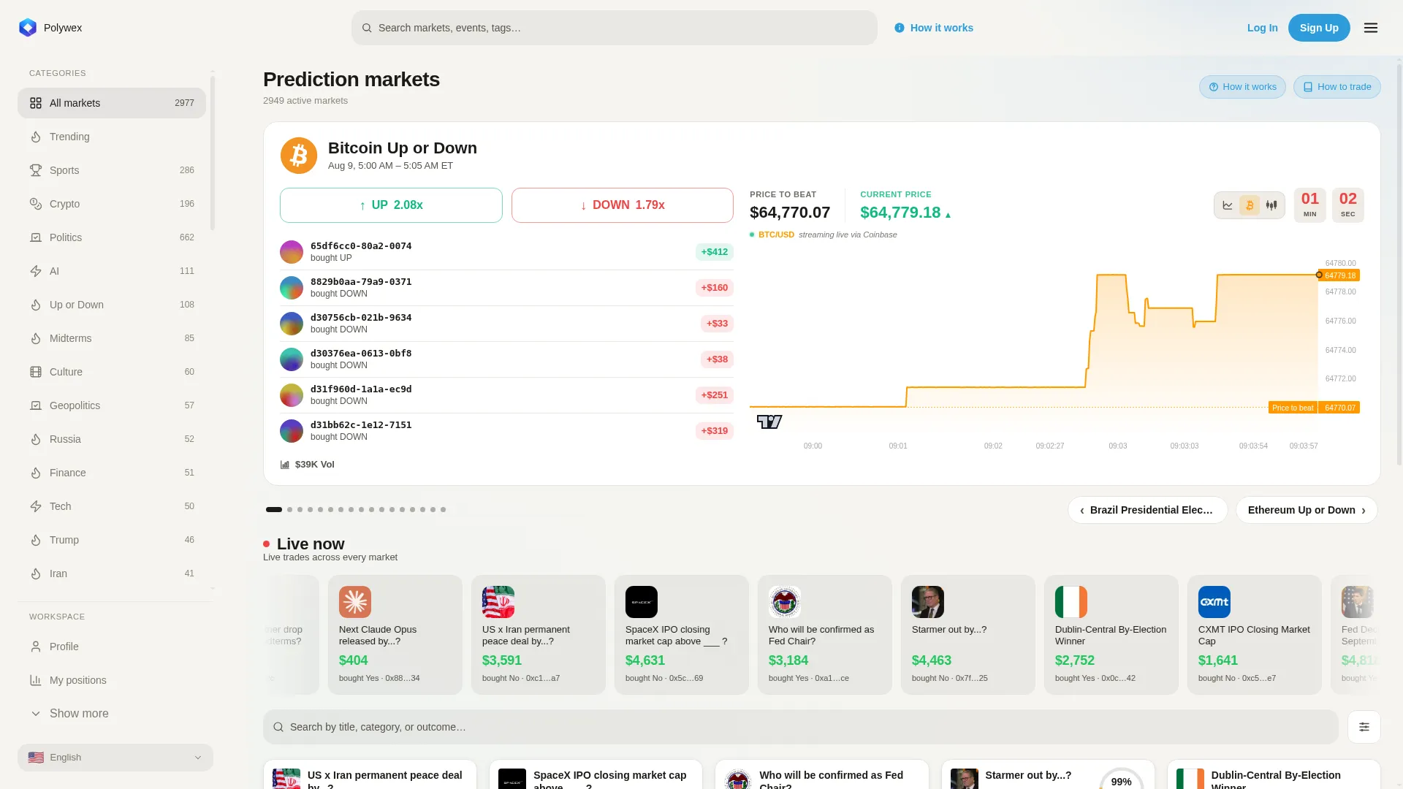Click the Dublin-Central Irish flag icon
Viewport: 1403px width, 789px height.
[x=1071, y=602]
